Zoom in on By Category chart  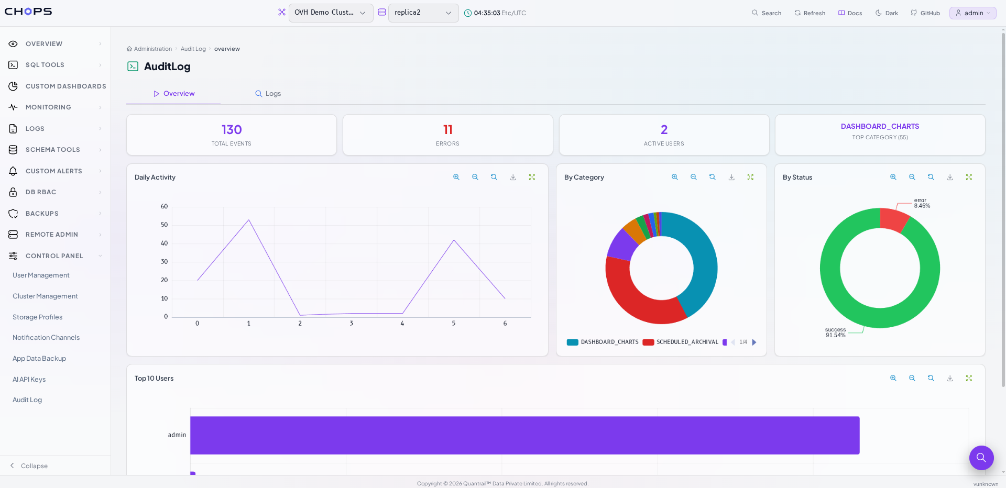[675, 178]
